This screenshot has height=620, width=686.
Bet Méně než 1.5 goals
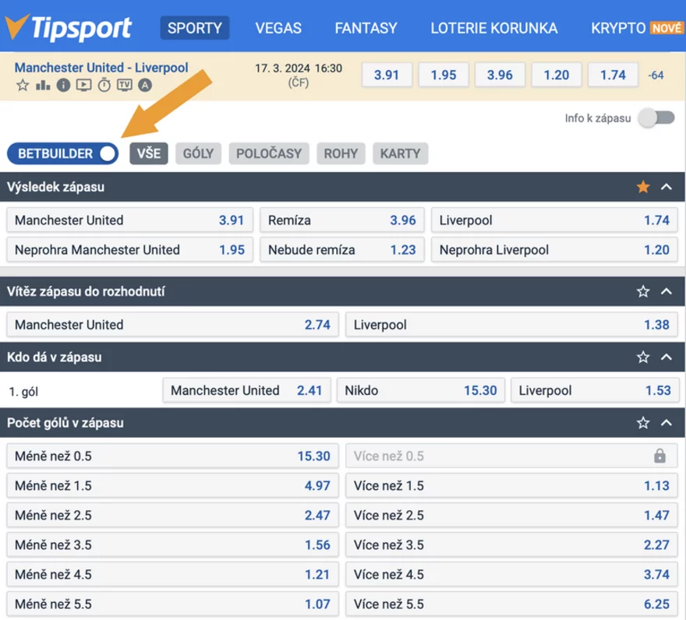coord(172,485)
